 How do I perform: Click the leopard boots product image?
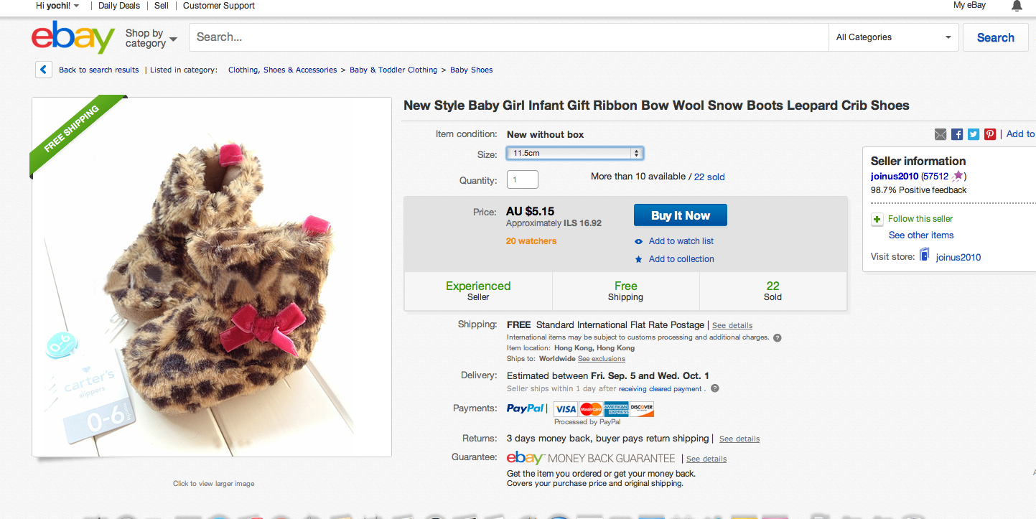tap(212, 277)
